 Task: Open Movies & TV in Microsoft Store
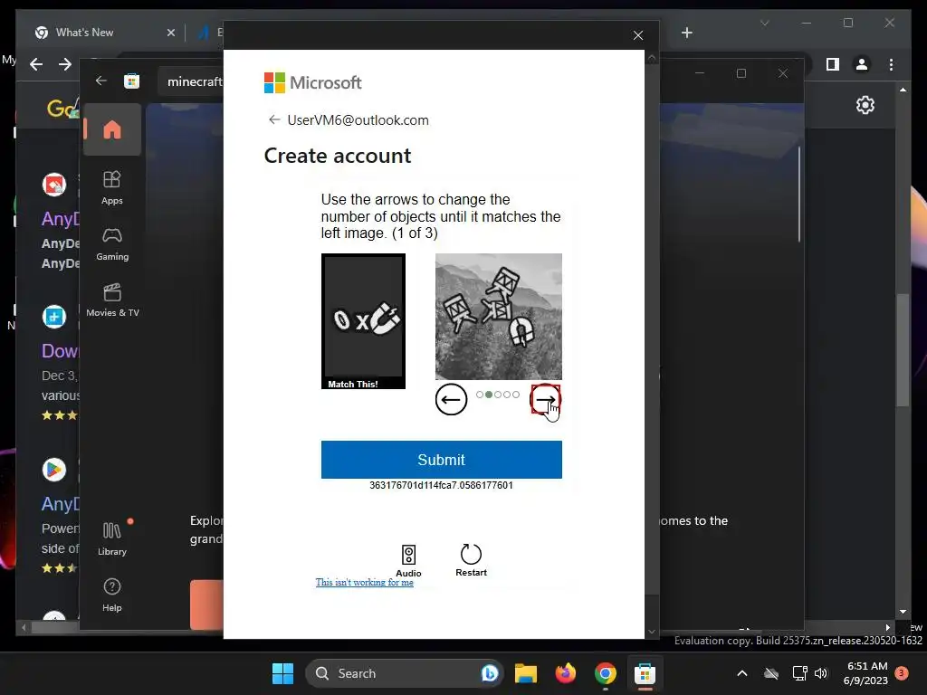coord(112,300)
